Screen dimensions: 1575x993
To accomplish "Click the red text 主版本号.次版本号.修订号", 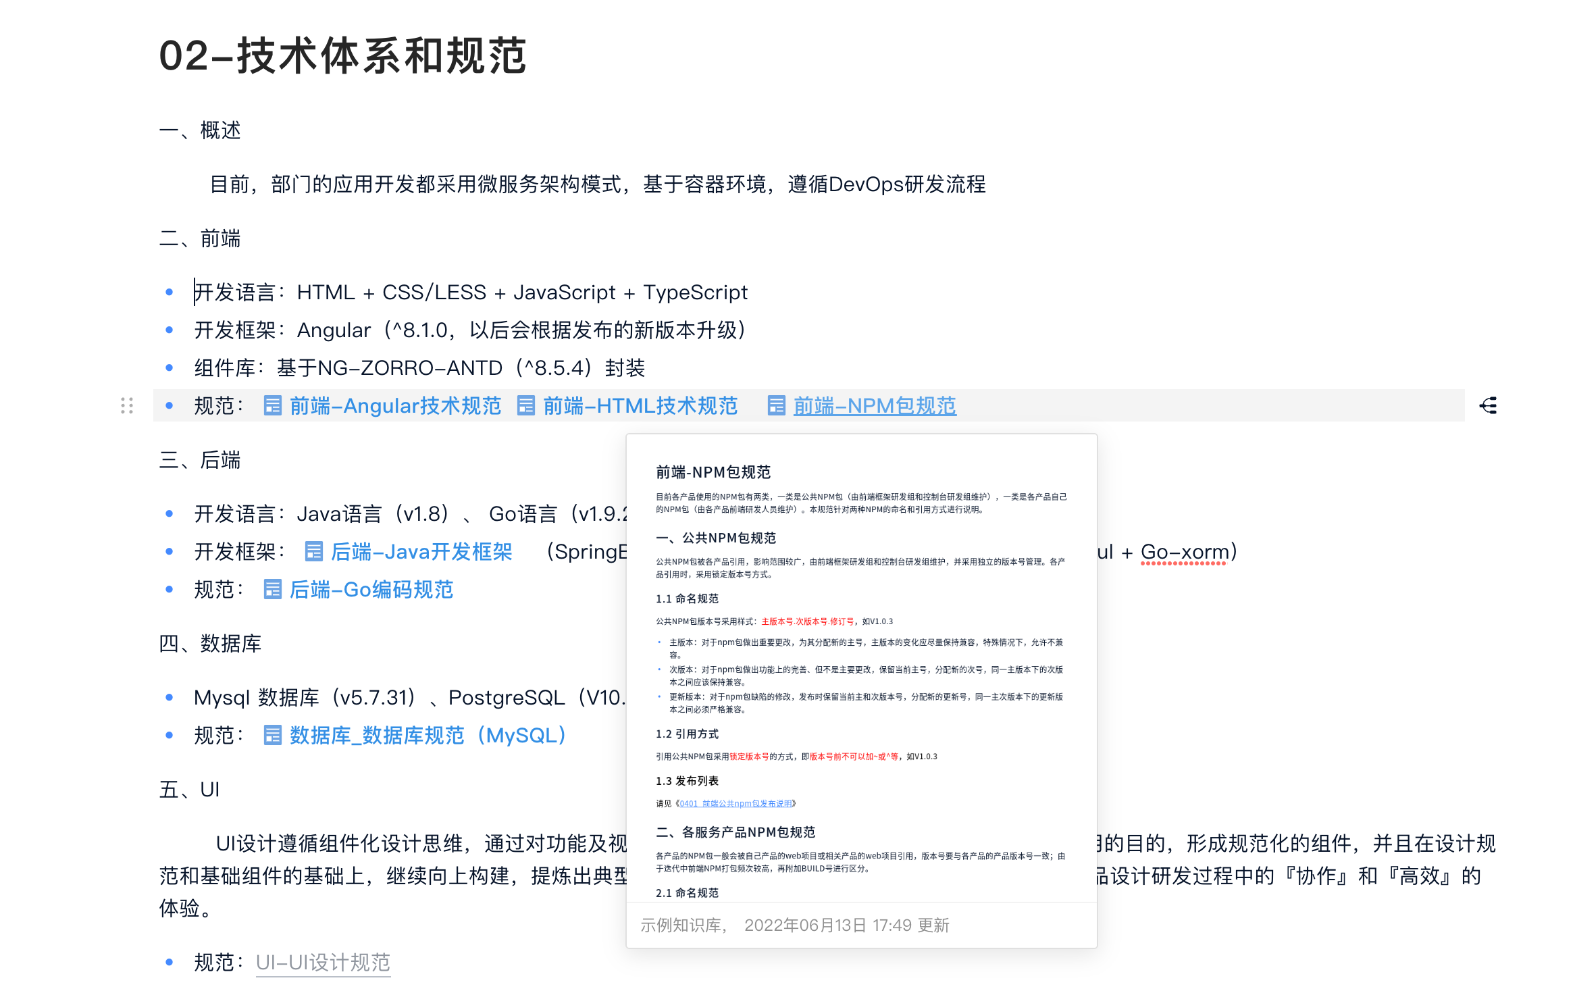I will click(808, 621).
